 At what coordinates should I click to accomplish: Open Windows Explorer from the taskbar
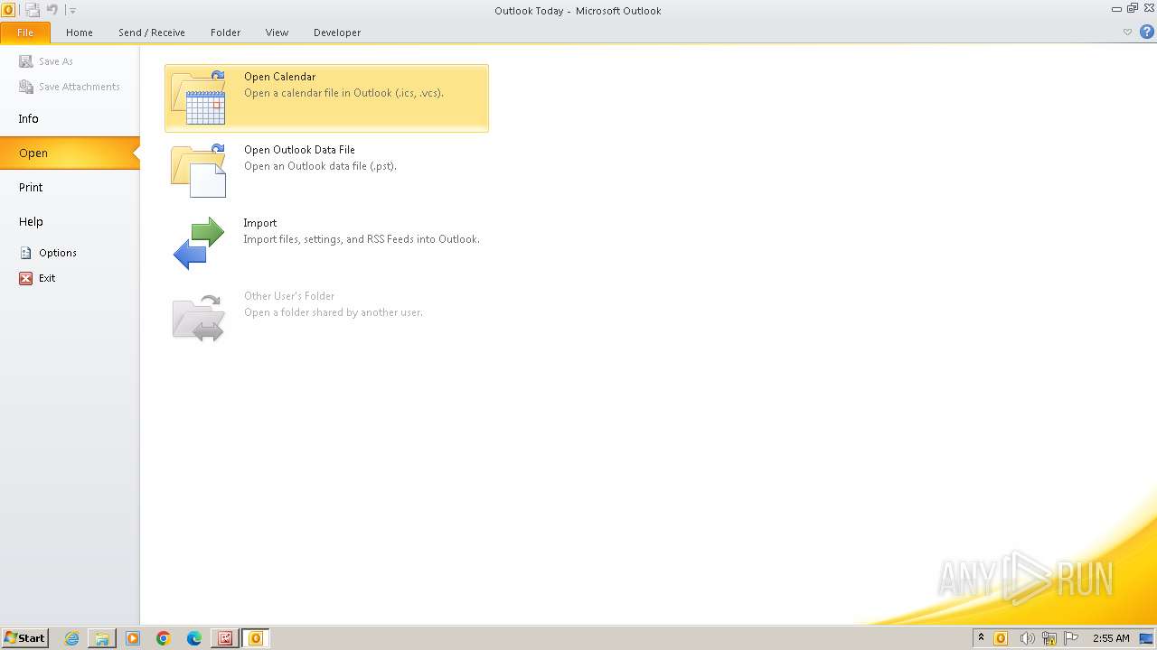102,638
